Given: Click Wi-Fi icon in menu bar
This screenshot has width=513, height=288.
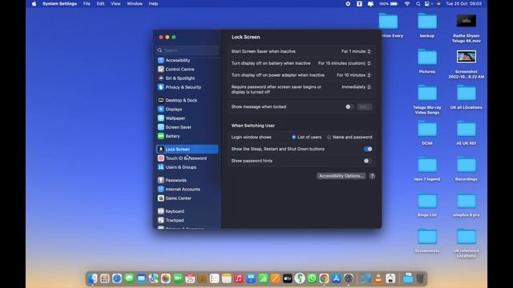Looking at the screenshot, I should [x=407, y=4].
